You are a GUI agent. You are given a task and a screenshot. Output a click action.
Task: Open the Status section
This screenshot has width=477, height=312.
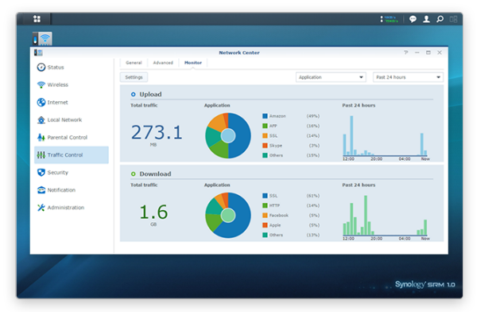coord(72,68)
